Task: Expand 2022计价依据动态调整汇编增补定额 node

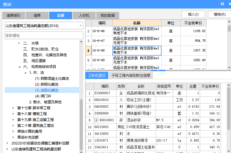Action: (x=7, y=143)
